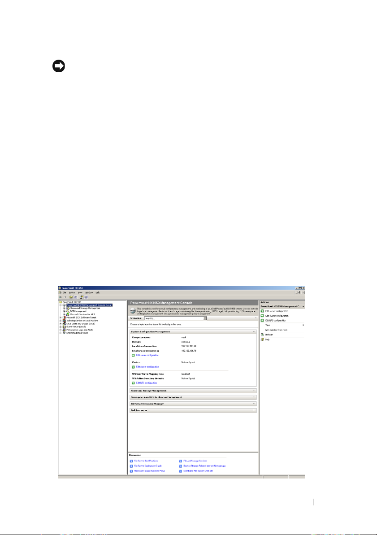377x535 pixels.
Task: Open Microsoft Storage Services Portal link
Action: coord(149,471)
